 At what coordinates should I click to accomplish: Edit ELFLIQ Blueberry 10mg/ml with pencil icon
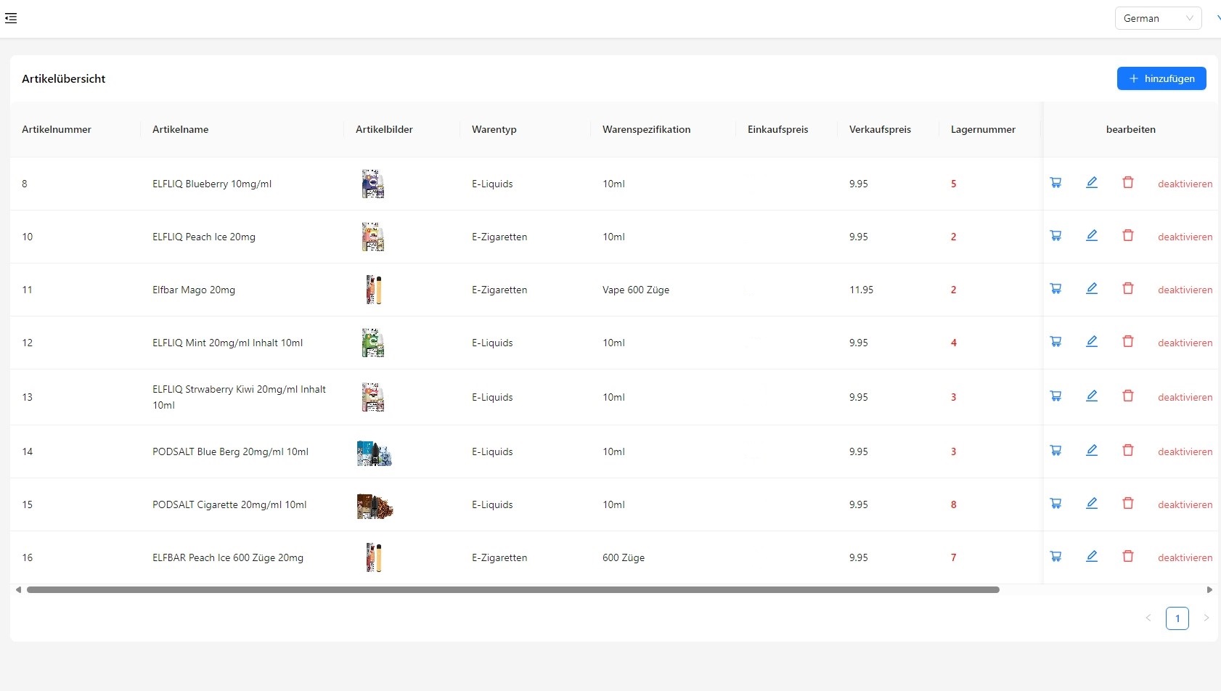point(1092,183)
